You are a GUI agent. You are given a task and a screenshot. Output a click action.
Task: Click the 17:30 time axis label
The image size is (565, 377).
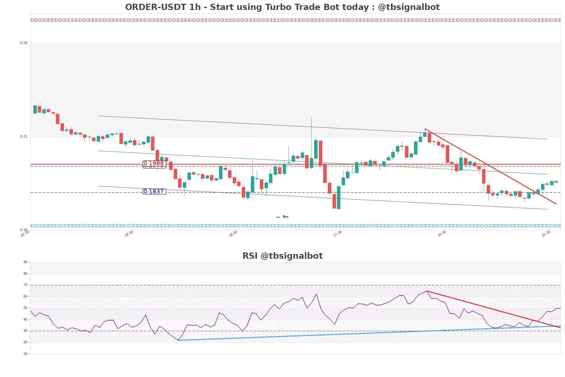pyautogui.click(x=338, y=234)
